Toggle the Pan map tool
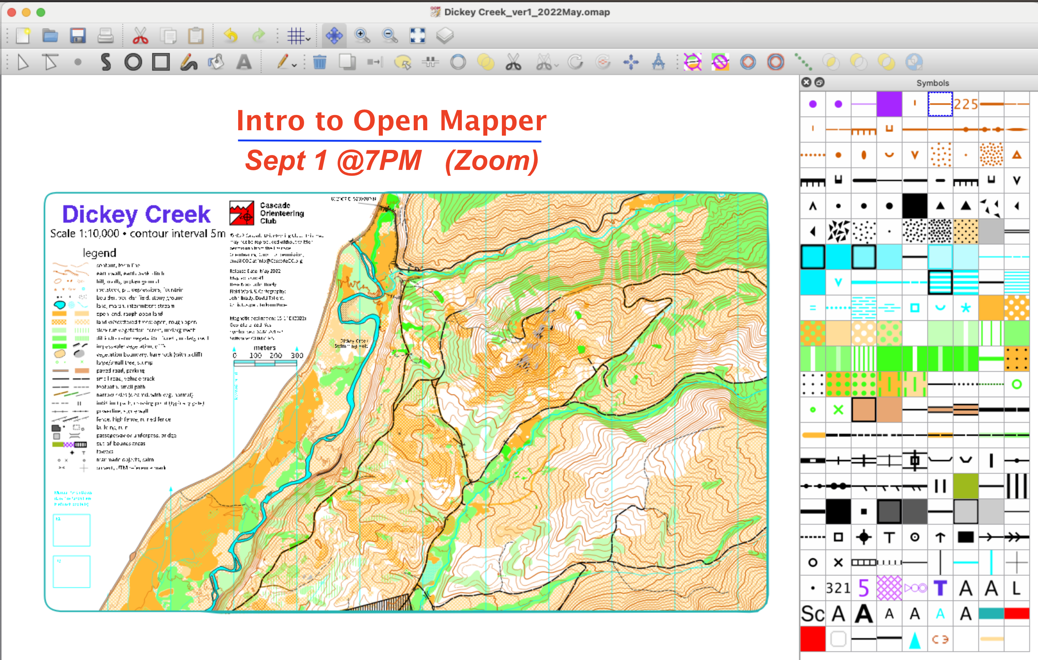Image resolution: width=1038 pixels, height=660 pixels. (x=334, y=36)
